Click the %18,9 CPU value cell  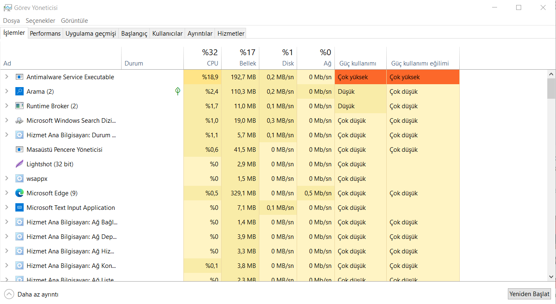point(202,77)
